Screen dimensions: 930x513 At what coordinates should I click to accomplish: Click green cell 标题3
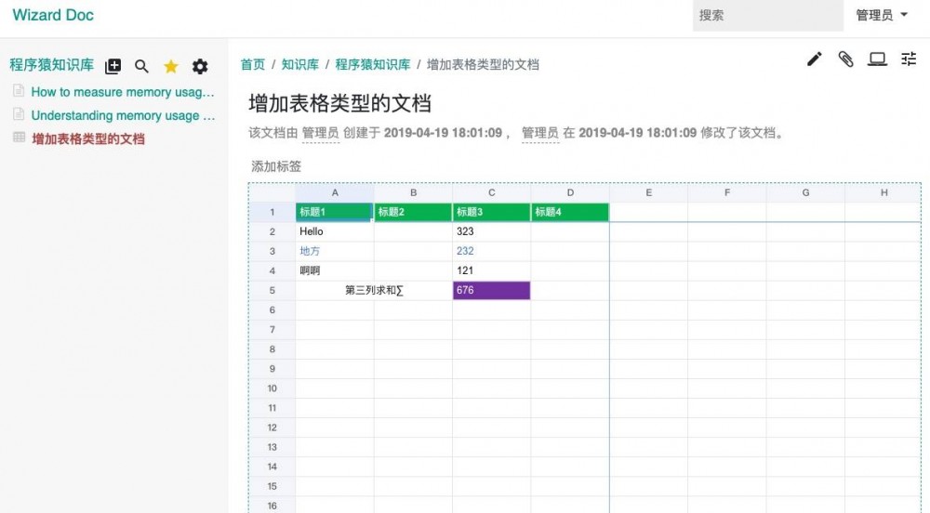click(491, 212)
